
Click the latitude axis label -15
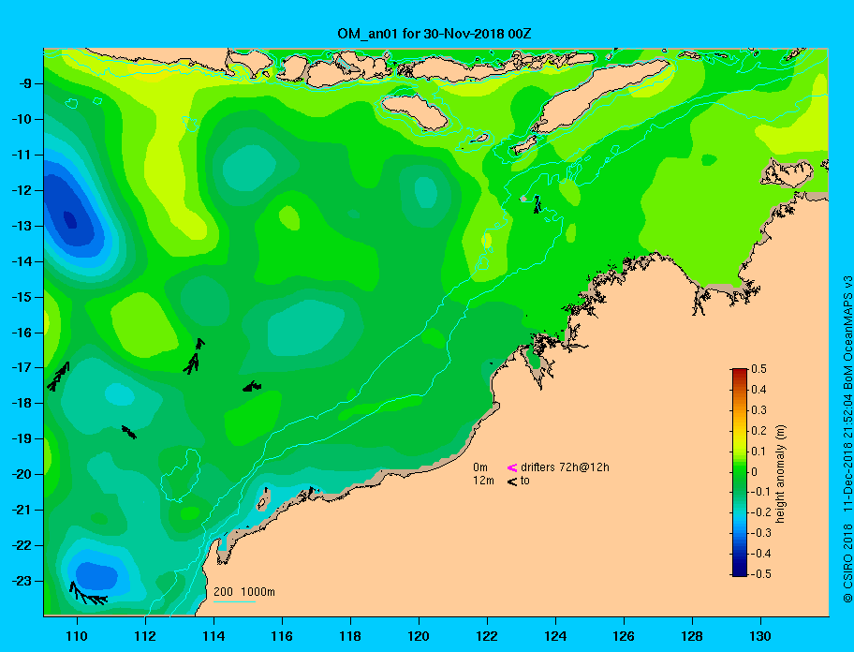(x=22, y=297)
